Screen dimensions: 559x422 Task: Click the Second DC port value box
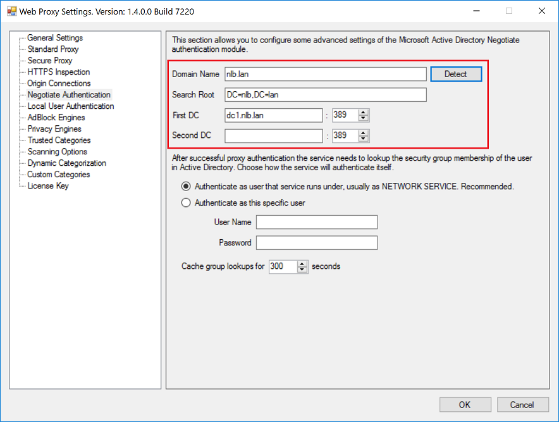(345, 135)
